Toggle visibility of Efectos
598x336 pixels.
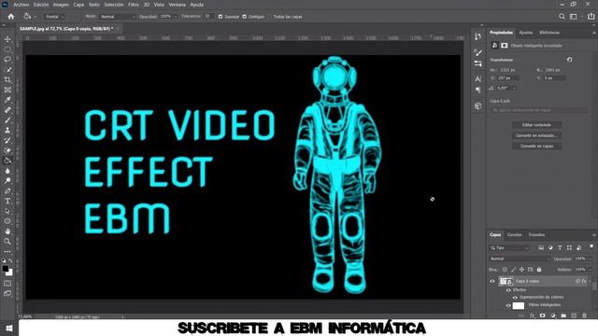pos(508,290)
